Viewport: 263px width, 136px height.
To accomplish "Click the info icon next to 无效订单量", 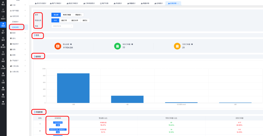I will pos(192,44).
